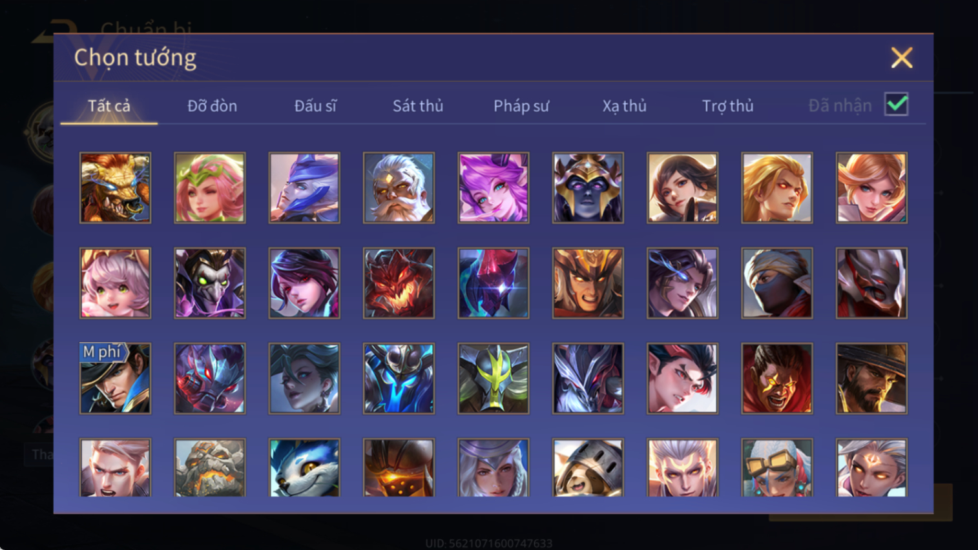
Task: Pick the hero tagged M phí
Action: click(115, 378)
